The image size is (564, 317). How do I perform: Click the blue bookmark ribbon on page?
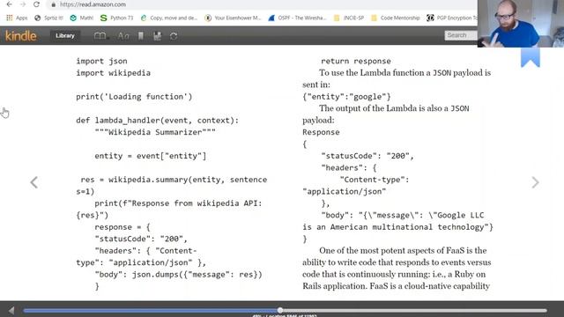pyautogui.click(x=531, y=57)
